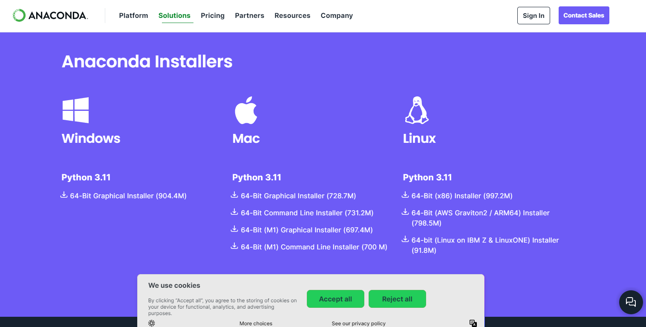
Task: Click the 'Windows' heading text
Action: coord(91,138)
